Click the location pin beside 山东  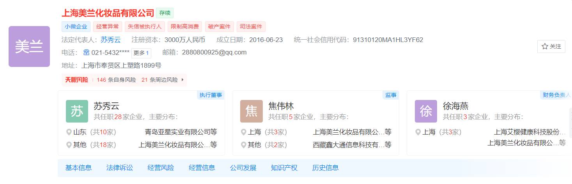pos(69,132)
